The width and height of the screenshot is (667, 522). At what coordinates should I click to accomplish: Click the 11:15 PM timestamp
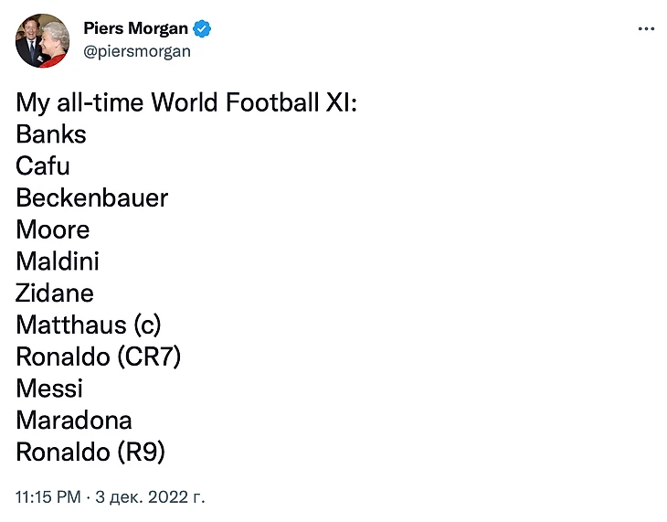point(46,497)
